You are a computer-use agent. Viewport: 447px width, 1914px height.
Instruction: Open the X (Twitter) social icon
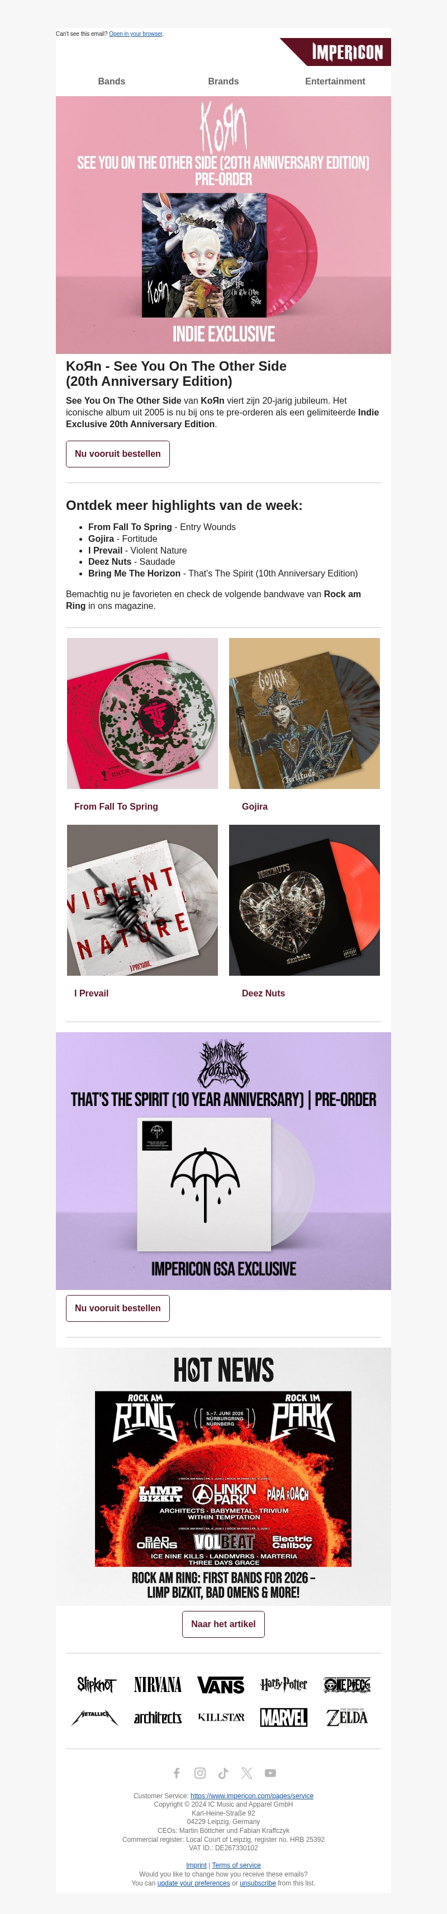tap(248, 1773)
